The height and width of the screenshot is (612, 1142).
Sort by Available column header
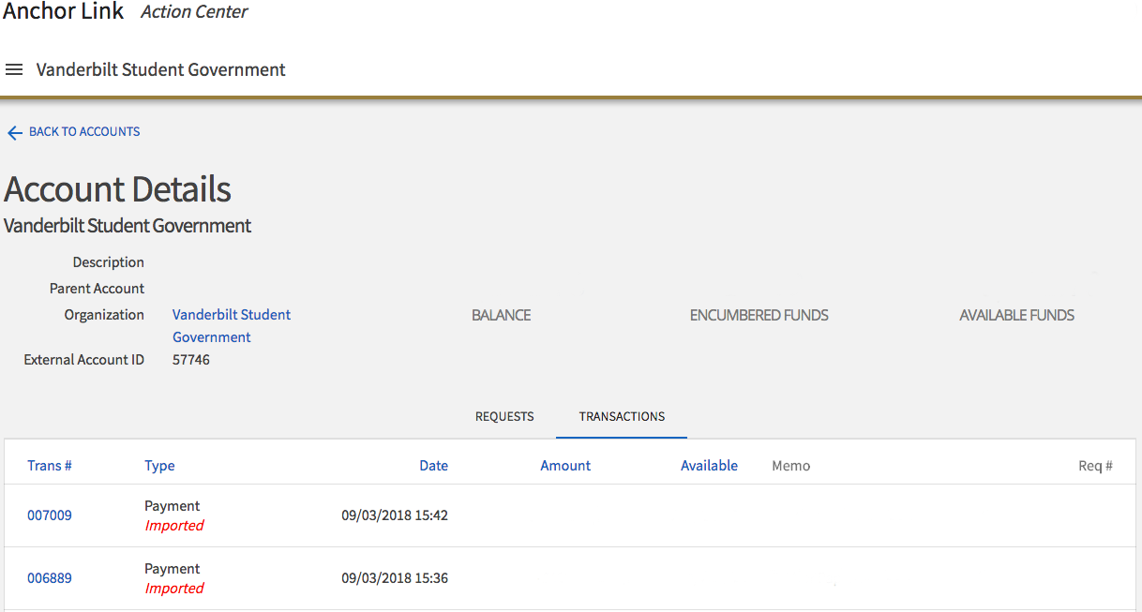(709, 466)
